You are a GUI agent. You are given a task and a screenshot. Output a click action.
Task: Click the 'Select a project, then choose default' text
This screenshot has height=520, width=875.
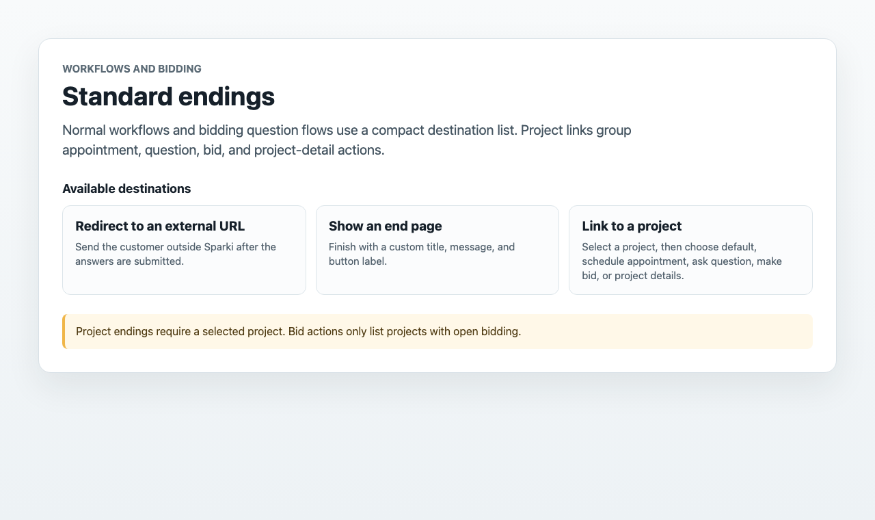point(669,246)
